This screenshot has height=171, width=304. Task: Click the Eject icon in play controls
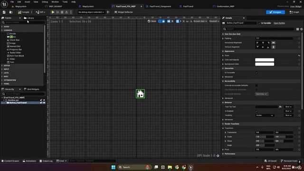click(66, 12)
